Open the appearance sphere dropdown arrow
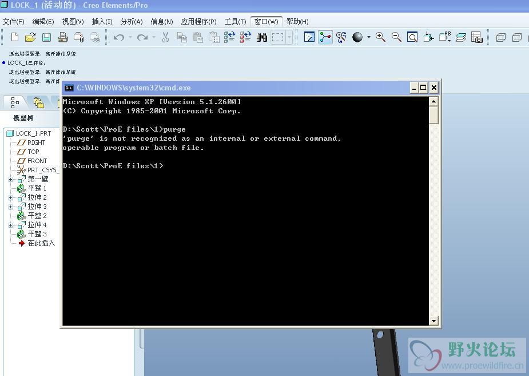Screen dimensions: 529x376 pyautogui.click(x=369, y=37)
